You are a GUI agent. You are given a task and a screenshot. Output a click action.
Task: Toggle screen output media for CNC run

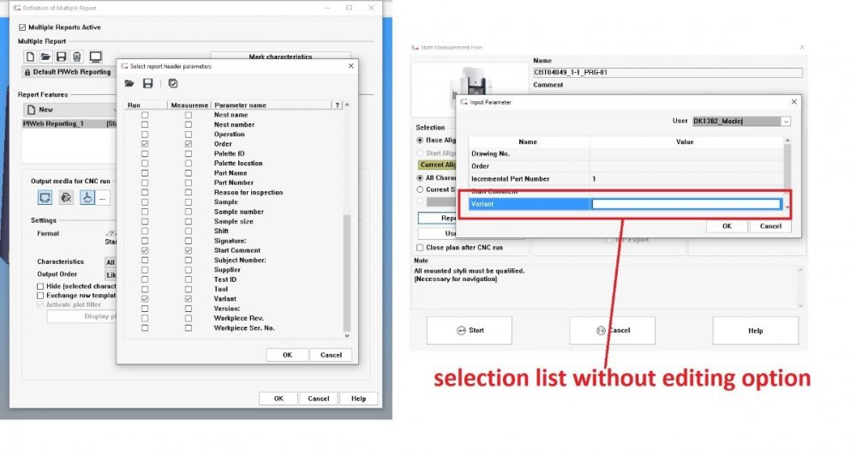(x=45, y=197)
